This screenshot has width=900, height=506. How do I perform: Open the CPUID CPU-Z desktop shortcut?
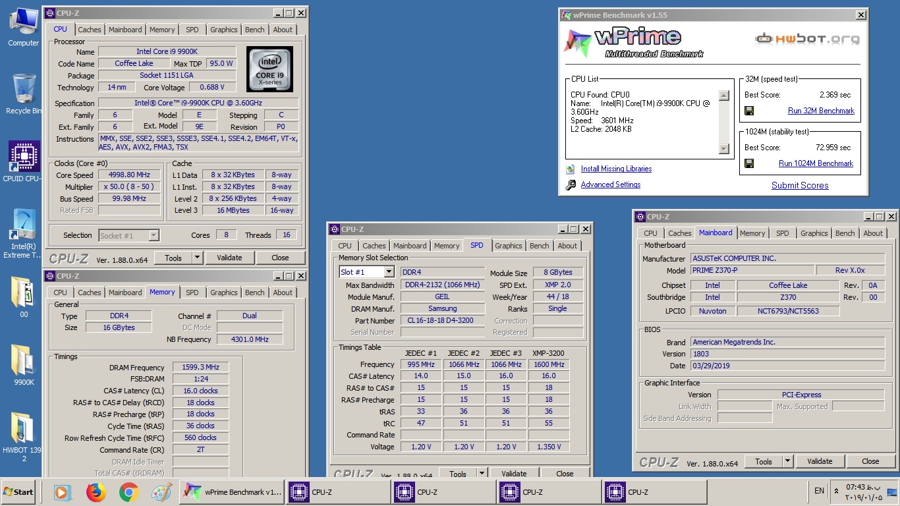pos(23,161)
